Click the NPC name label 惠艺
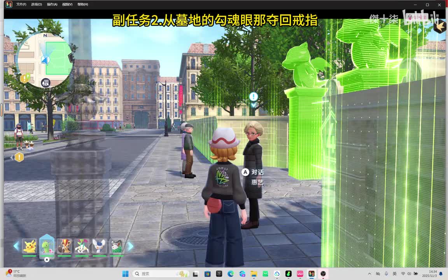This screenshot has width=448, height=280. click(x=257, y=182)
